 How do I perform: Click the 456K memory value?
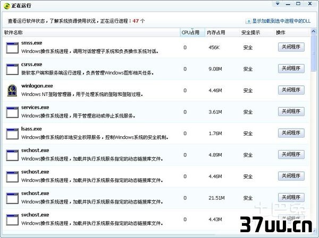[x=214, y=48]
